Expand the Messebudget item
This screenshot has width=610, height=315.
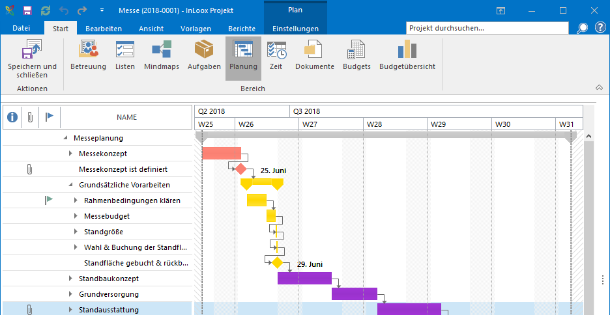(x=76, y=216)
